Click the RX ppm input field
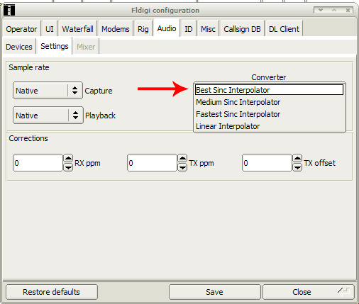Screen dimensions: 359x304 (38, 163)
